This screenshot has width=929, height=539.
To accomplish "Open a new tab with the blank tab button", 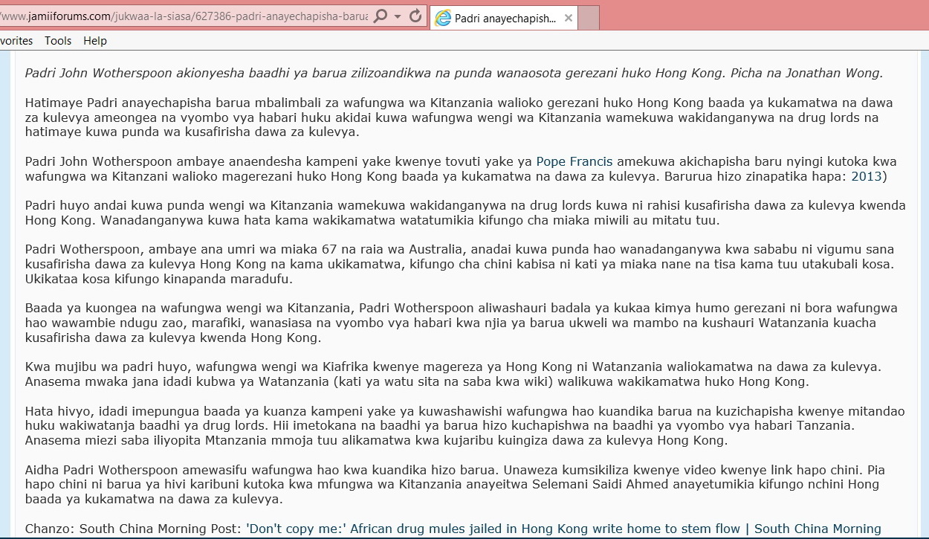I will (589, 18).
